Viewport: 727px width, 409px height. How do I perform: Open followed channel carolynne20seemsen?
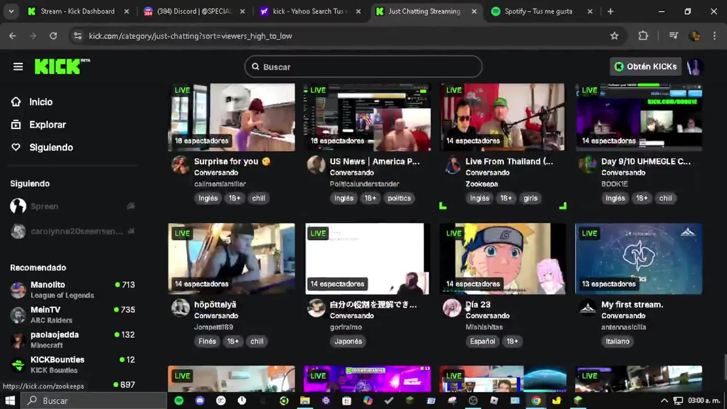[73, 231]
